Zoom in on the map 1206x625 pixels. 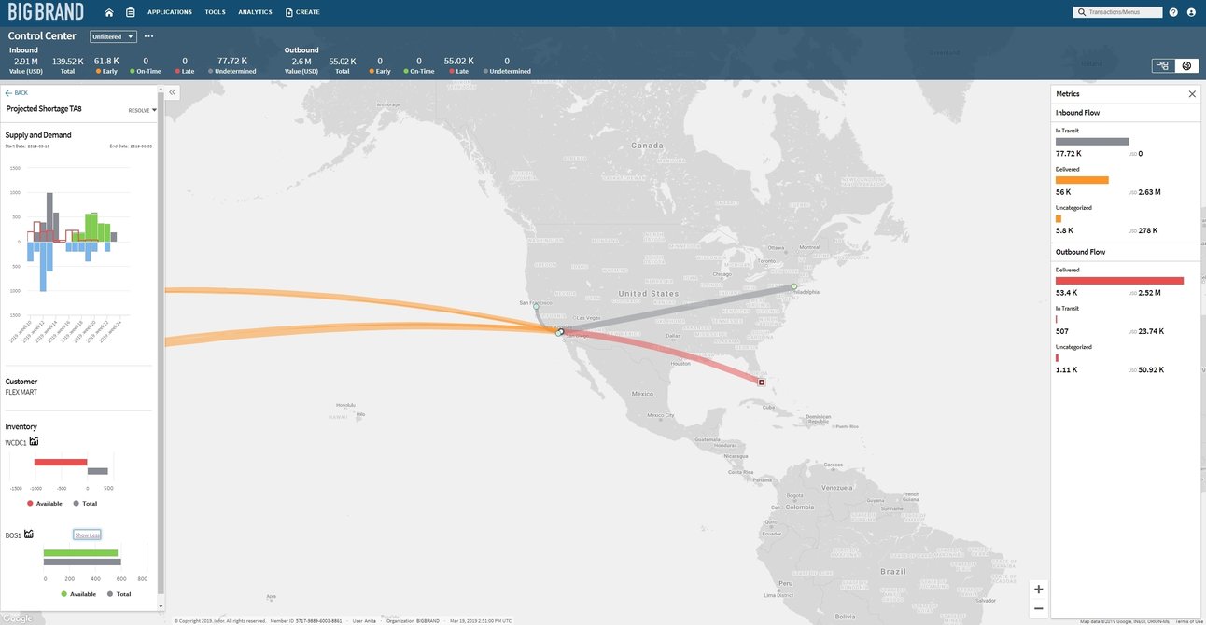tap(1039, 589)
